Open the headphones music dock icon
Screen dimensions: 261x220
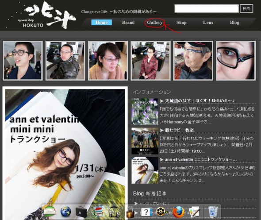(114, 212)
